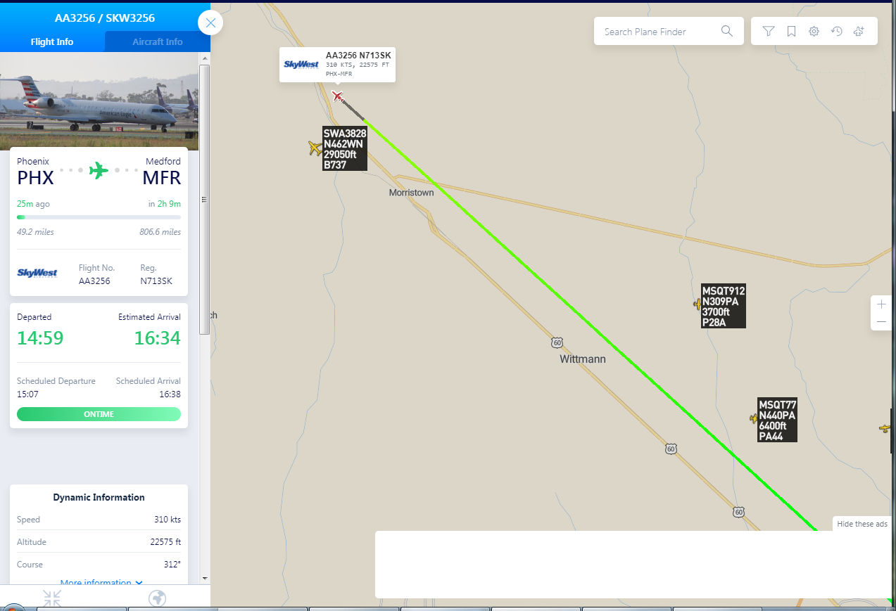Screen dimensions: 896x611
Task: Click the globe icon at panel bottom
Action: point(158,598)
